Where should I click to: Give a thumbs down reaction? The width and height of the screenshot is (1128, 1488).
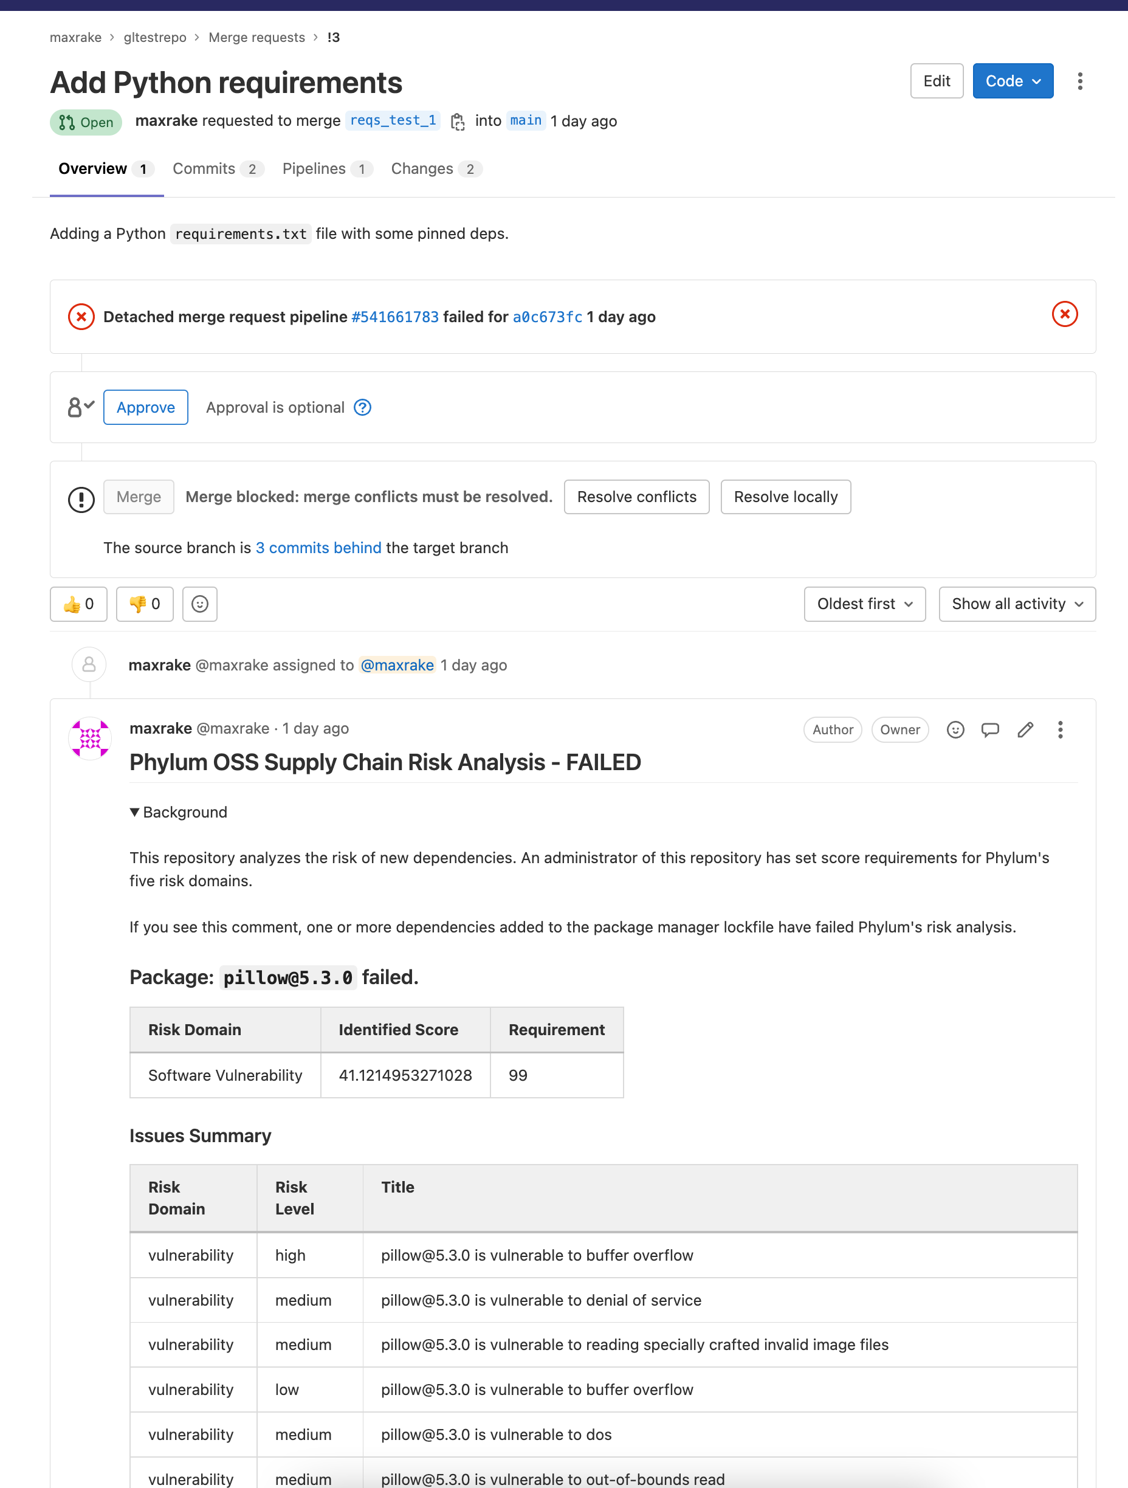[x=144, y=604]
